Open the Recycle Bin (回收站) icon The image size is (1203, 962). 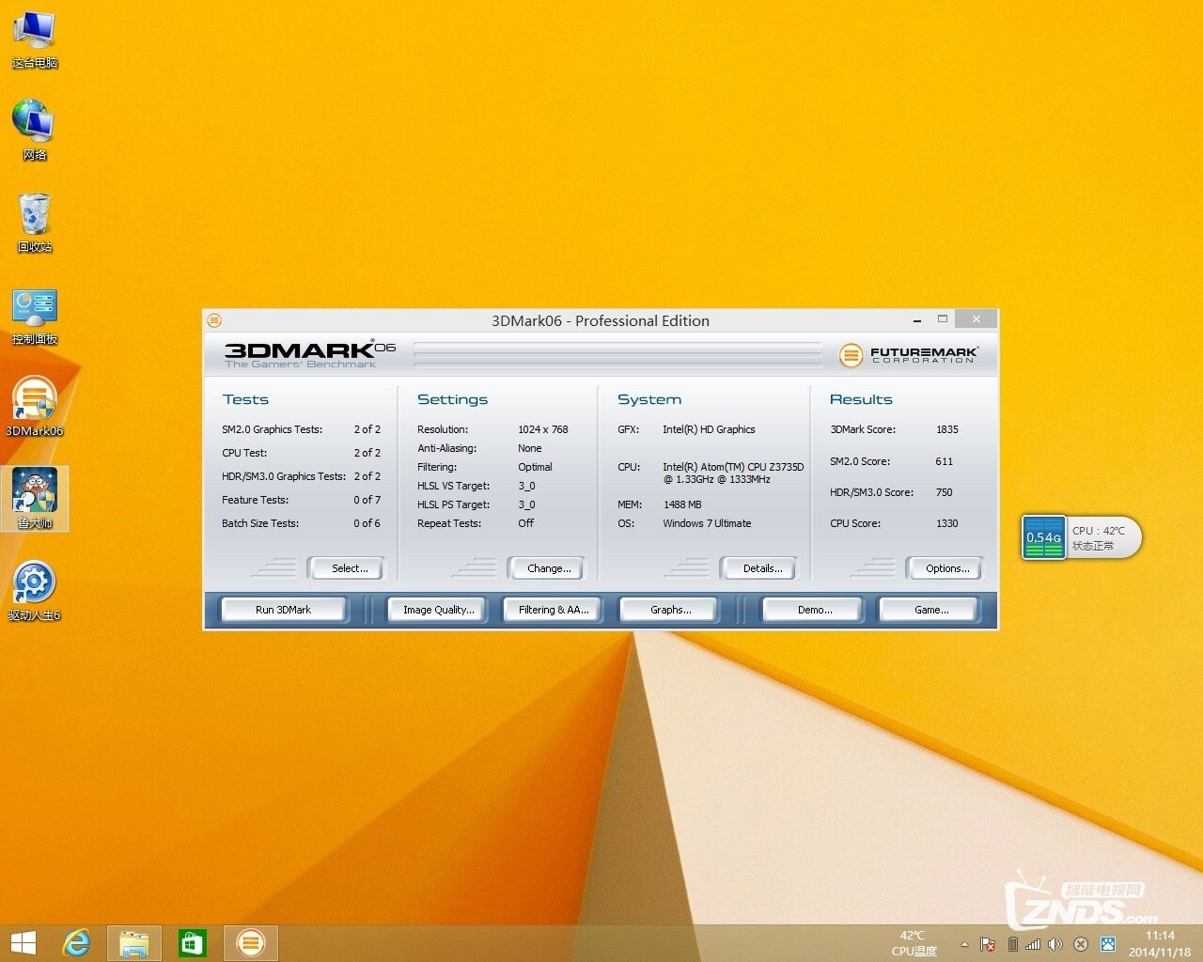click(x=34, y=223)
